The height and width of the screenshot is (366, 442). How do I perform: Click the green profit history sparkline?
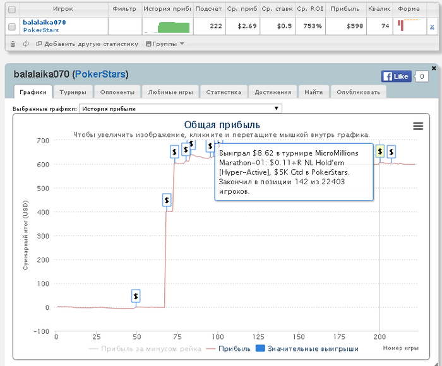click(x=167, y=27)
